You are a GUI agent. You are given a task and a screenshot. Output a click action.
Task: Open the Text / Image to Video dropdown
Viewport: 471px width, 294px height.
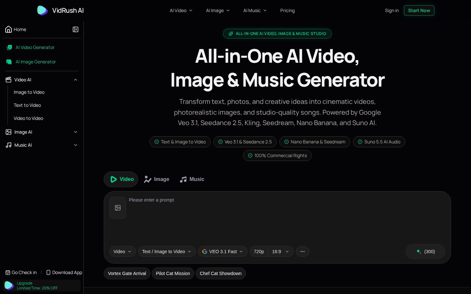pos(167,252)
